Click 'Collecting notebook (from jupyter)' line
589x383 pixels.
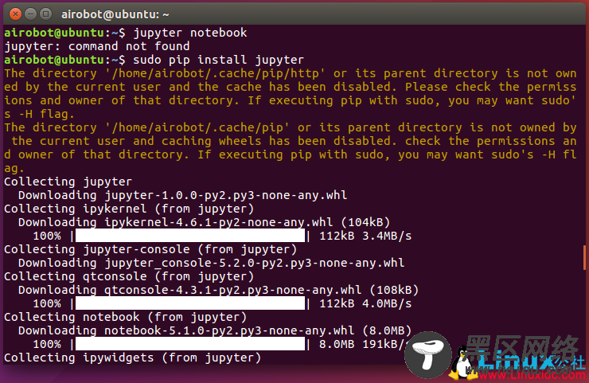(126, 317)
